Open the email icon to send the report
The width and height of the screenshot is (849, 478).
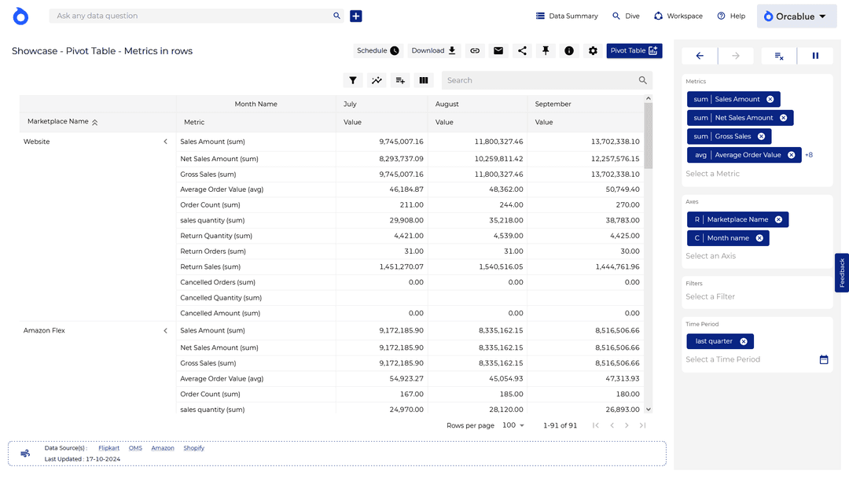pos(498,50)
